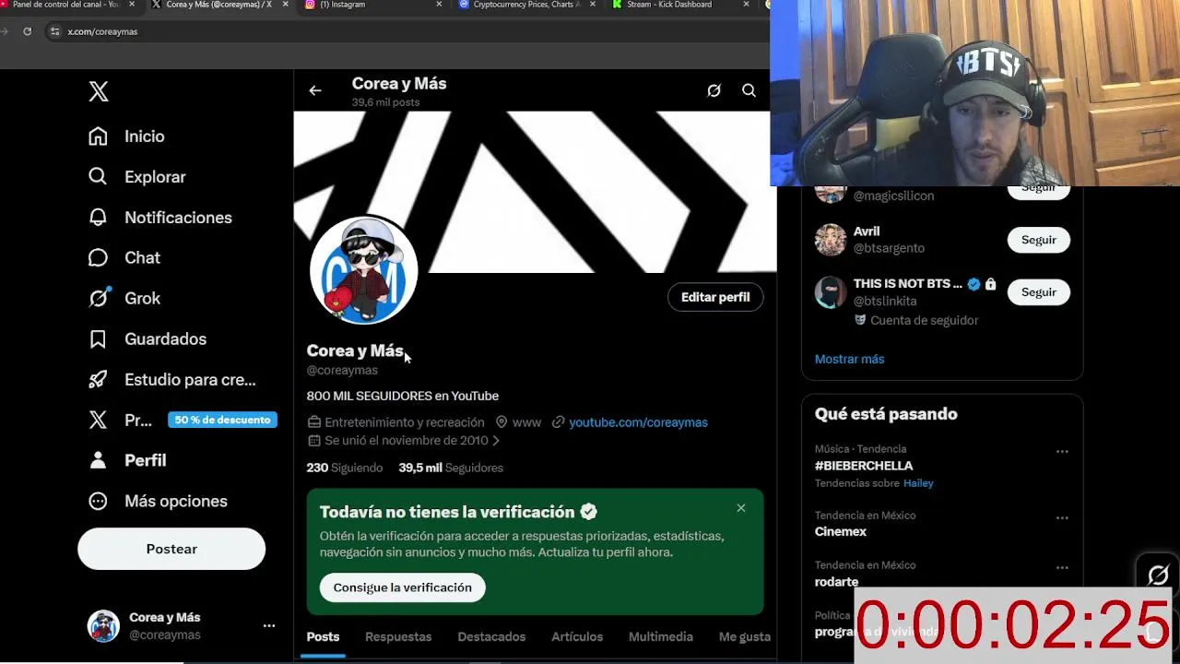Viewport: 1180px width, 664px height.
Task: Click THIS IS NOT BTS avatar
Action: pyautogui.click(x=831, y=292)
